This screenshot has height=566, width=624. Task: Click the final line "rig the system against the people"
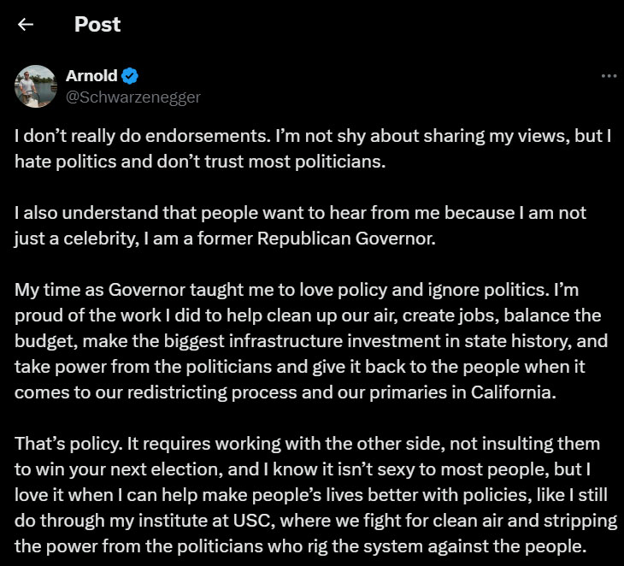click(300, 546)
